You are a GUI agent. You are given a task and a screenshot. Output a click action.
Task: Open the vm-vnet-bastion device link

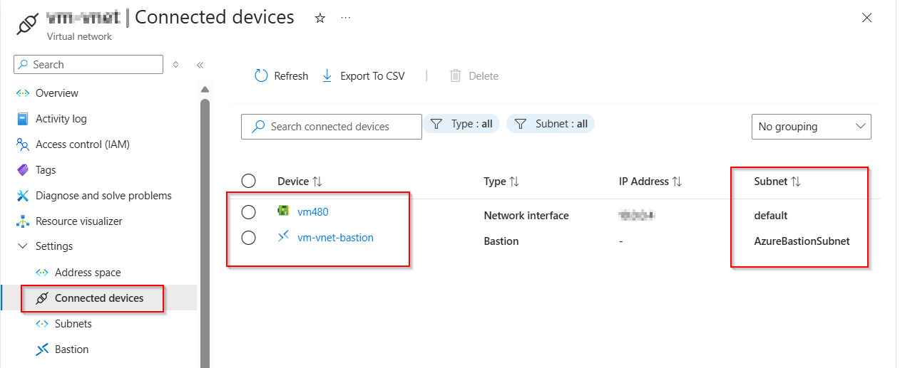tap(335, 237)
